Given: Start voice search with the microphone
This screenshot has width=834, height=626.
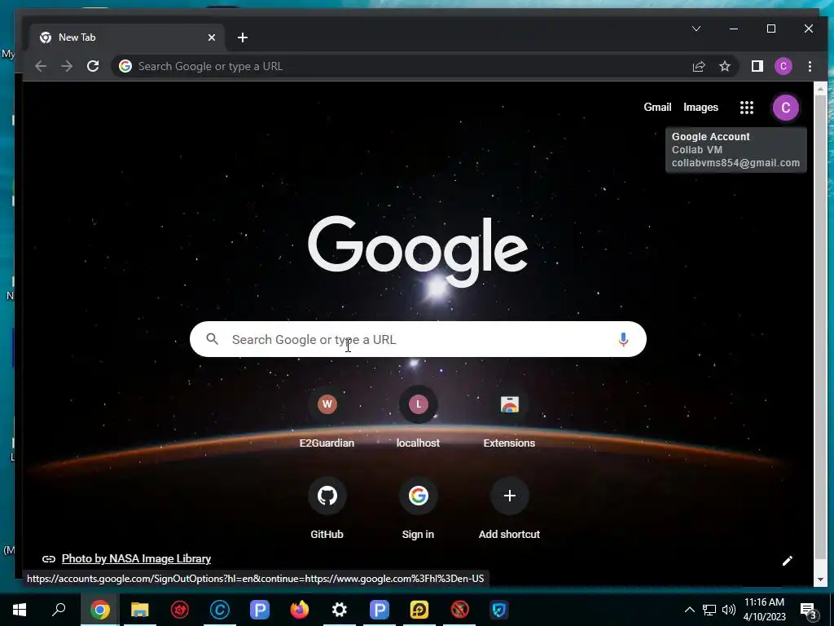Looking at the screenshot, I should pos(623,339).
